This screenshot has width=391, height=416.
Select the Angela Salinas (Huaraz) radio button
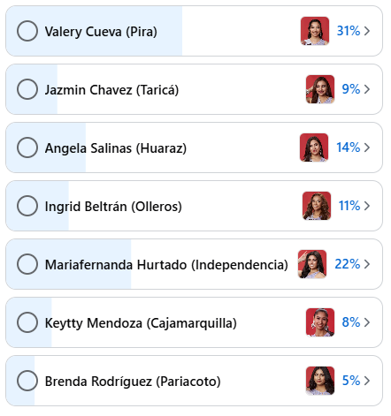pyautogui.click(x=27, y=147)
